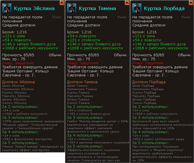Select Перчатки Эйслина in set list
The height and width of the screenshot is (163, 194).
[x=16, y=96]
